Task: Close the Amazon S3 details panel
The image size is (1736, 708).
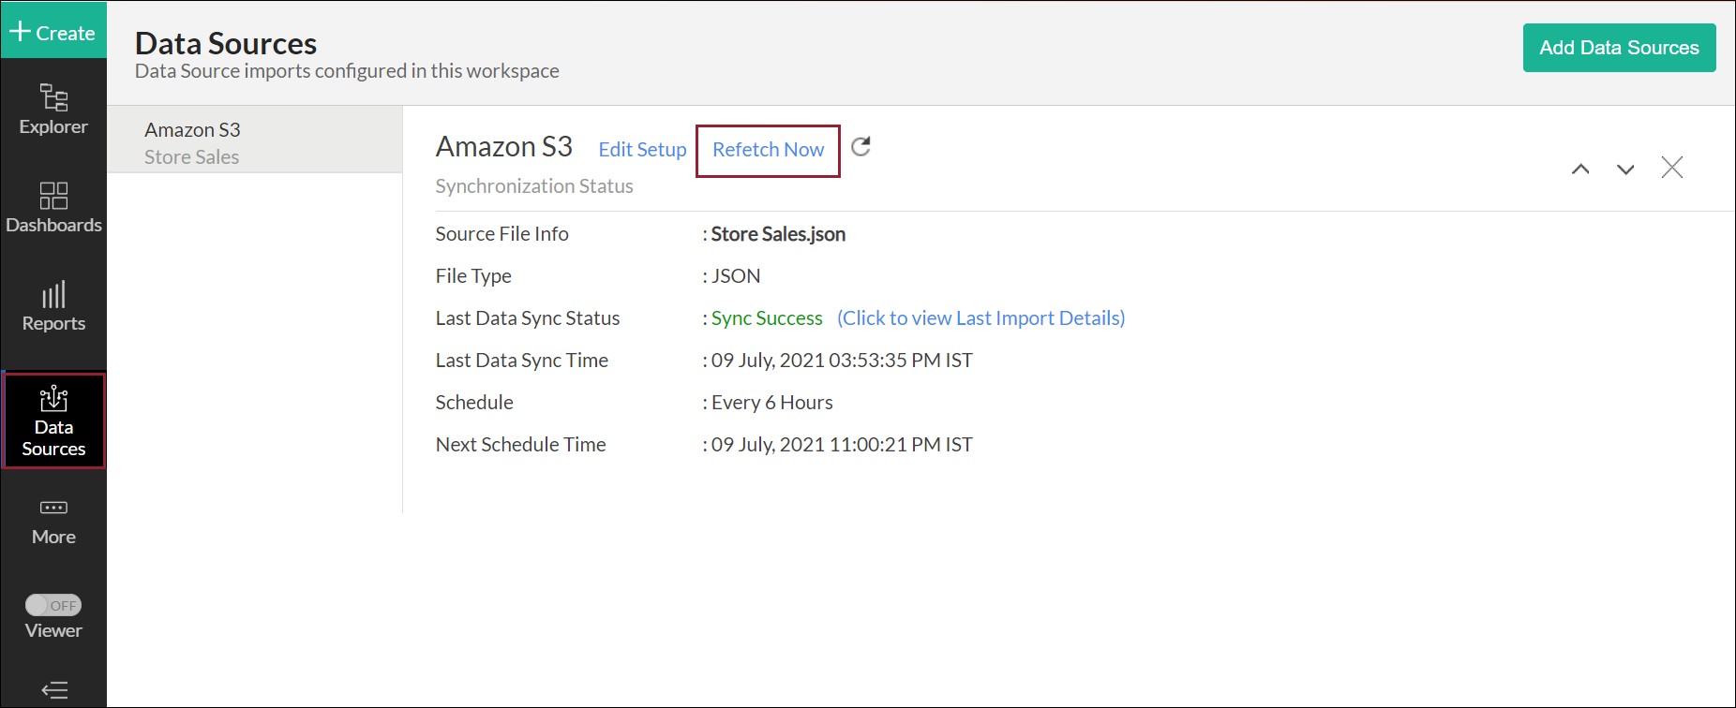Action: 1671,168
